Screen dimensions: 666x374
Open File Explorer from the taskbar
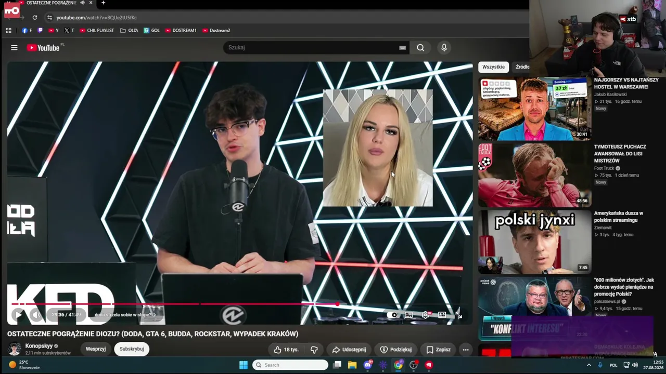[x=352, y=365]
